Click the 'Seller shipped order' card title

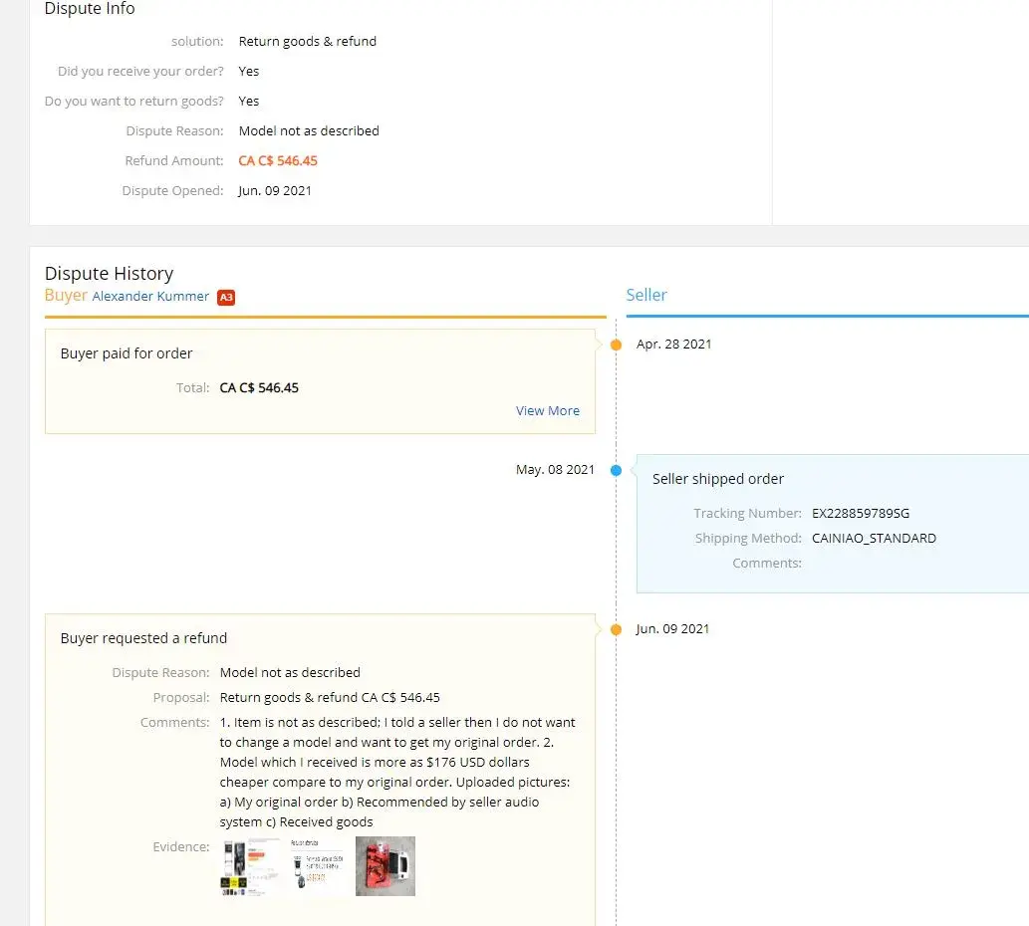click(717, 479)
